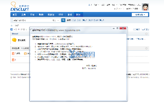The width and height of the screenshot is (164, 108).
Task: Collapse the online members section with its round toggle
Action: [x=147, y=48]
